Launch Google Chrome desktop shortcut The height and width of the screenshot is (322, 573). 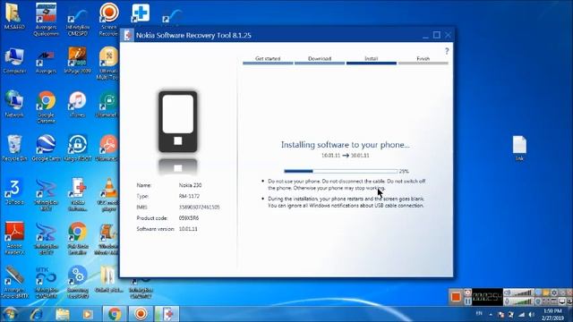point(46,107)
